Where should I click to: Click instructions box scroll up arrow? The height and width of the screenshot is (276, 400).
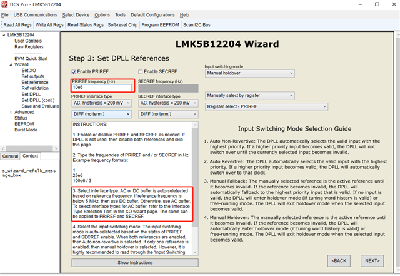click(195, 125)
